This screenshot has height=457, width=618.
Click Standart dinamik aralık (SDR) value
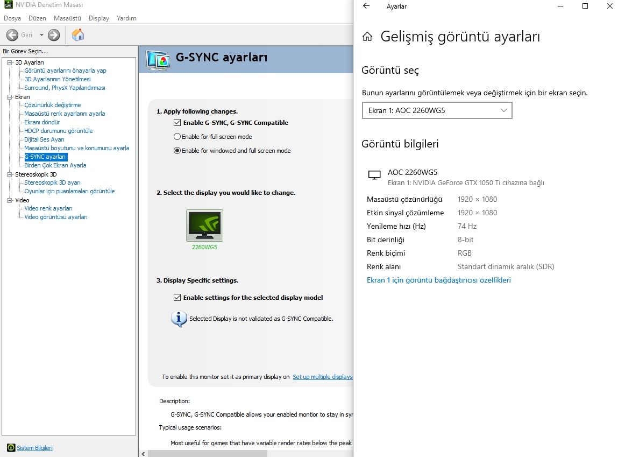coord(506,266)
